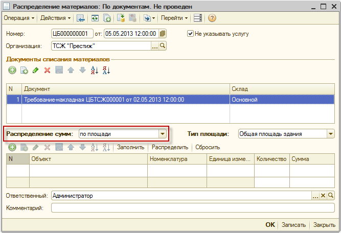This screenshot has width=341, height=233.
Task: Click the 'Заполнить' button
Action: click(x=131, y=147)
